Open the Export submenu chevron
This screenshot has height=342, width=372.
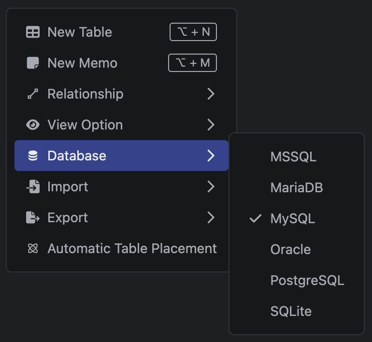211,218
